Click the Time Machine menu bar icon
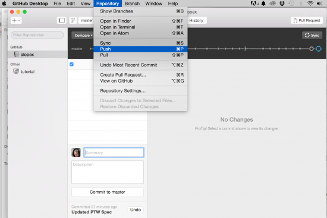The height and width of the screenshot is (218, 327). [291, 4]
